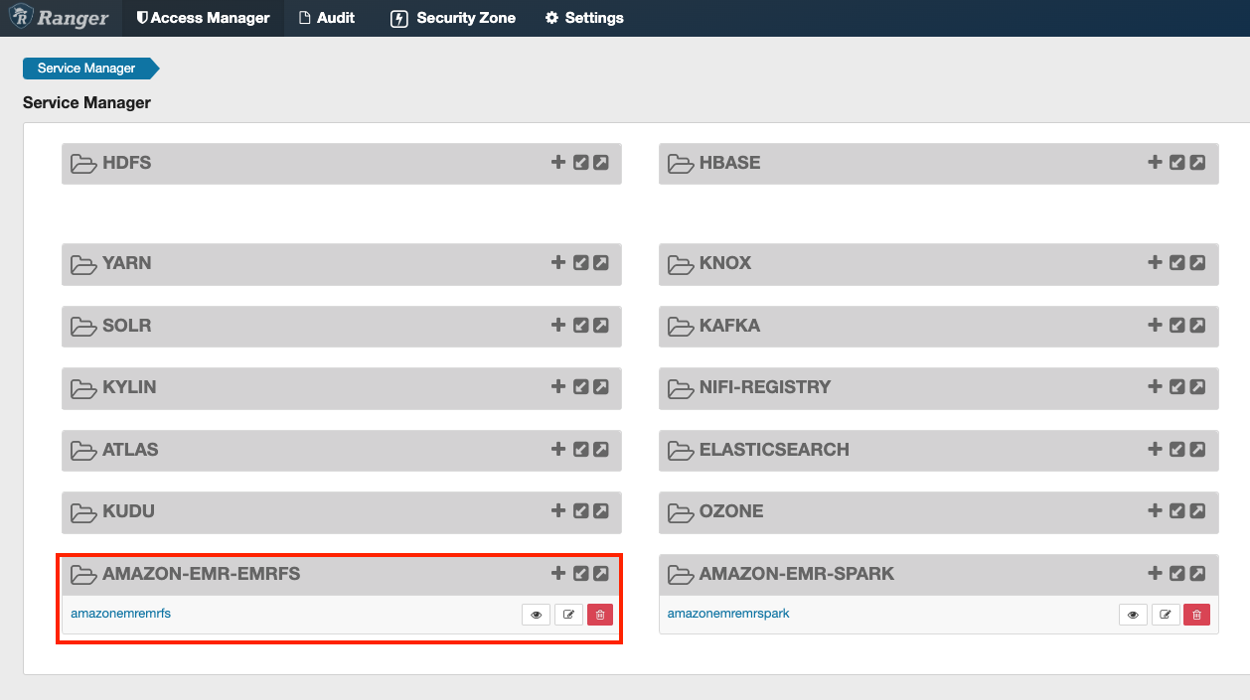Export policies for KUDU

601,510
